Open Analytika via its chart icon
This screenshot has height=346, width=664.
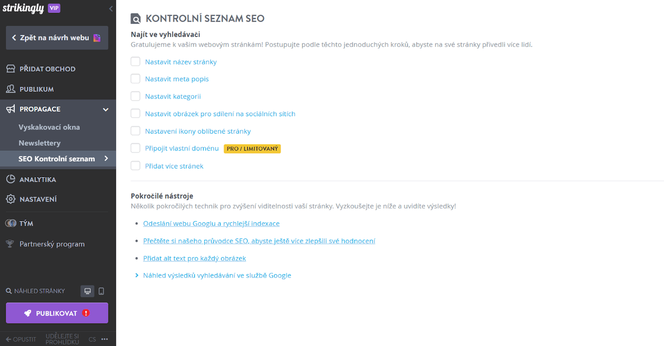tap(12, 179)
